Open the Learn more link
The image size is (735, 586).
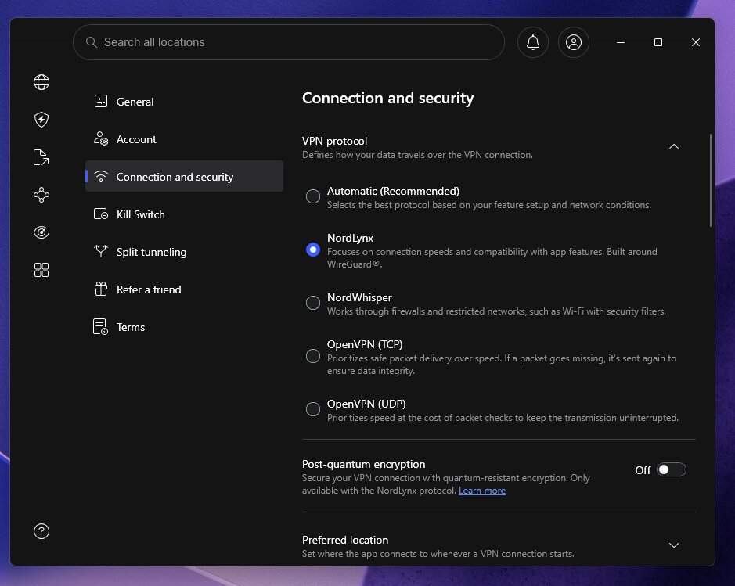[x=482, y=491]
